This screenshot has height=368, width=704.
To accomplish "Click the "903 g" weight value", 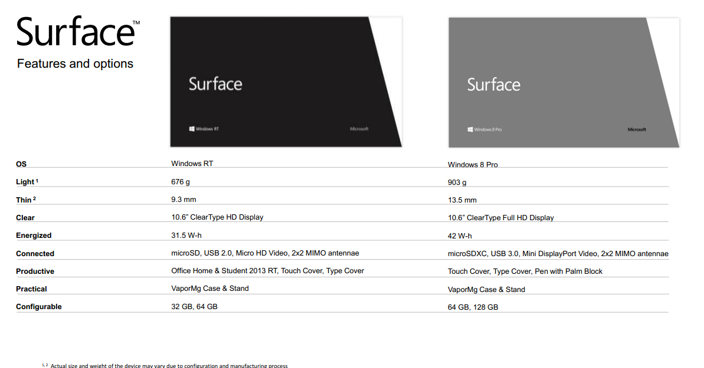I will tap(457, 183).
